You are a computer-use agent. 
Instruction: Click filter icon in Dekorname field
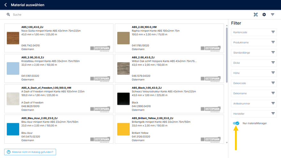(x=273, y=93)
